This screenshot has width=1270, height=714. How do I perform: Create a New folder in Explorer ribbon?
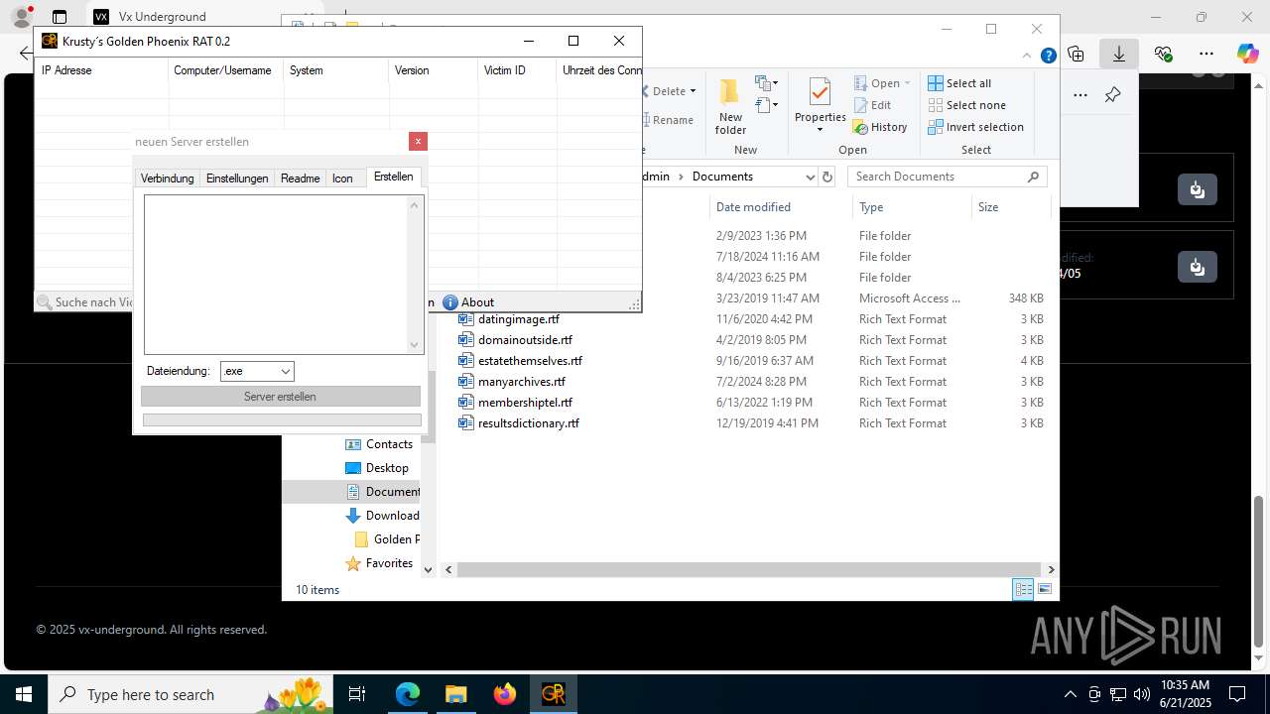tap(730, 106)
